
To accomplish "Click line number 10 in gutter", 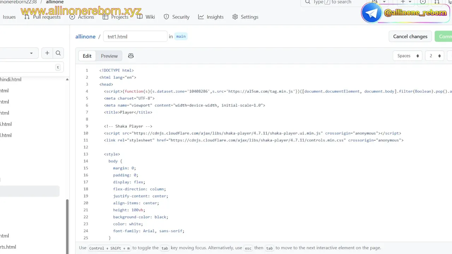I will (86, 133).
